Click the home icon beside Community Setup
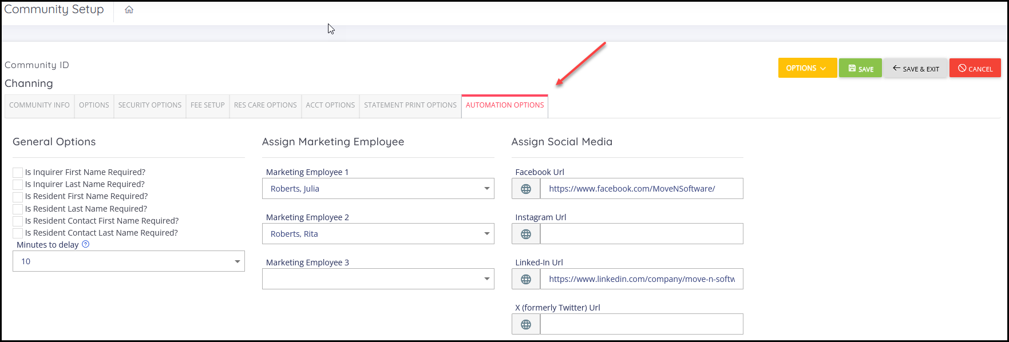Image resolution: width=1009 pixels, height=342 pixels. click(x=129, y=10)
